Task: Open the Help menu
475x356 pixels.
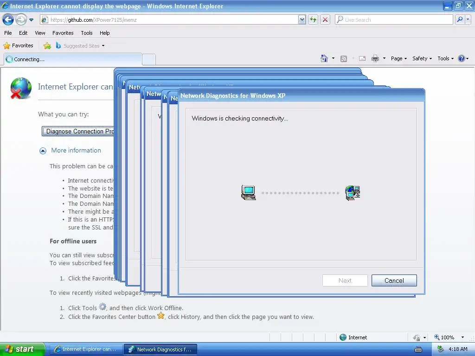Action: click(x=104, y=33)
